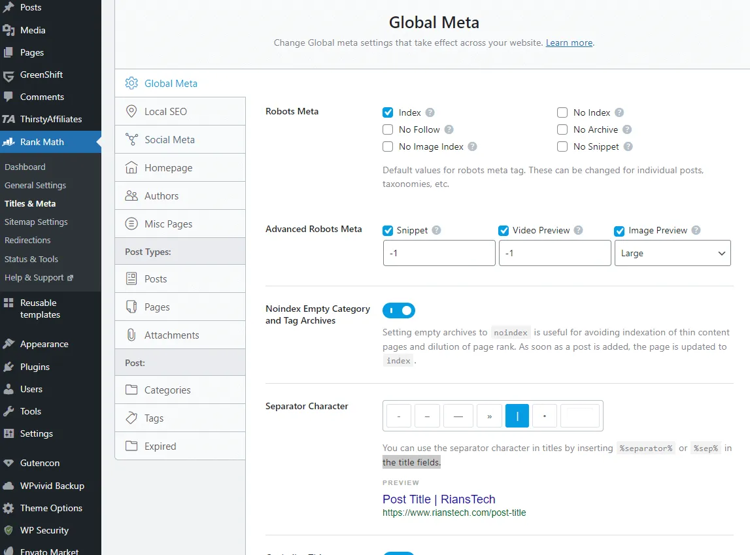Viewport: 750px width, 555px height.
Task: Click the Tags label icon
Action: click(x=131, y=418)
